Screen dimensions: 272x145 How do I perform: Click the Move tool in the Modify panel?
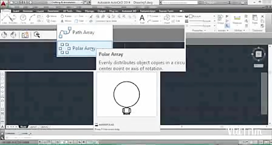point(51,16)
